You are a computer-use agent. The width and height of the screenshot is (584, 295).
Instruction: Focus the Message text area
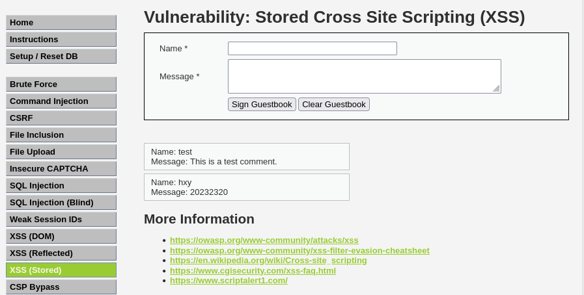[364, 76]
